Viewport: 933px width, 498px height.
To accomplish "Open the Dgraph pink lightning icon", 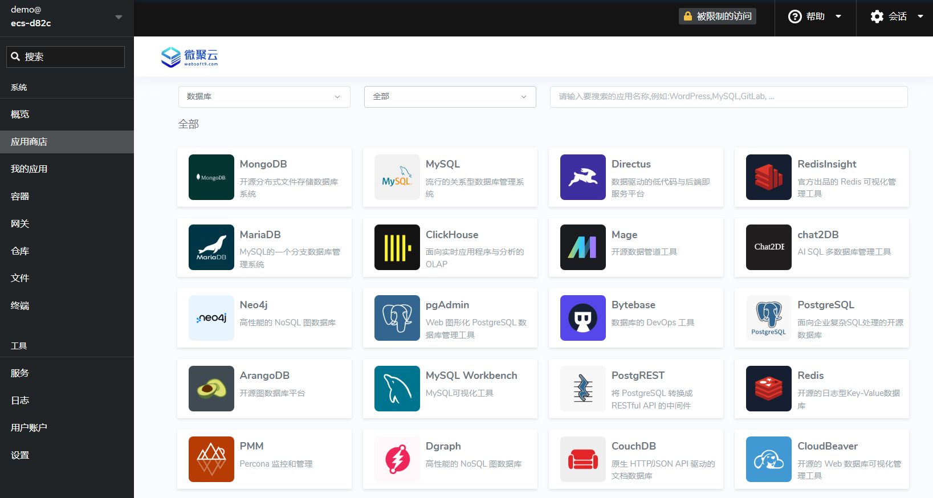I will coord(397,459).
